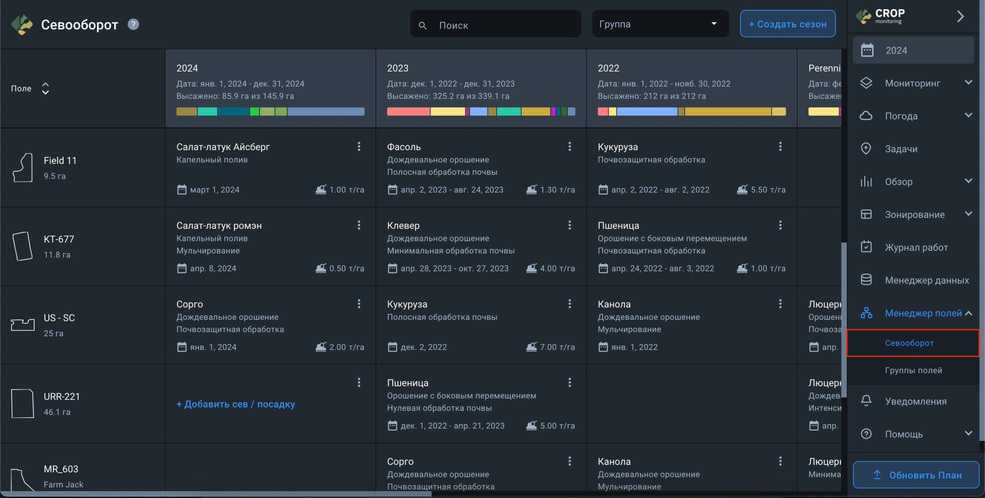Click the 2024 season column header
Screen dimensions: 985x498
pyautogui.click(x=270, y=88)
